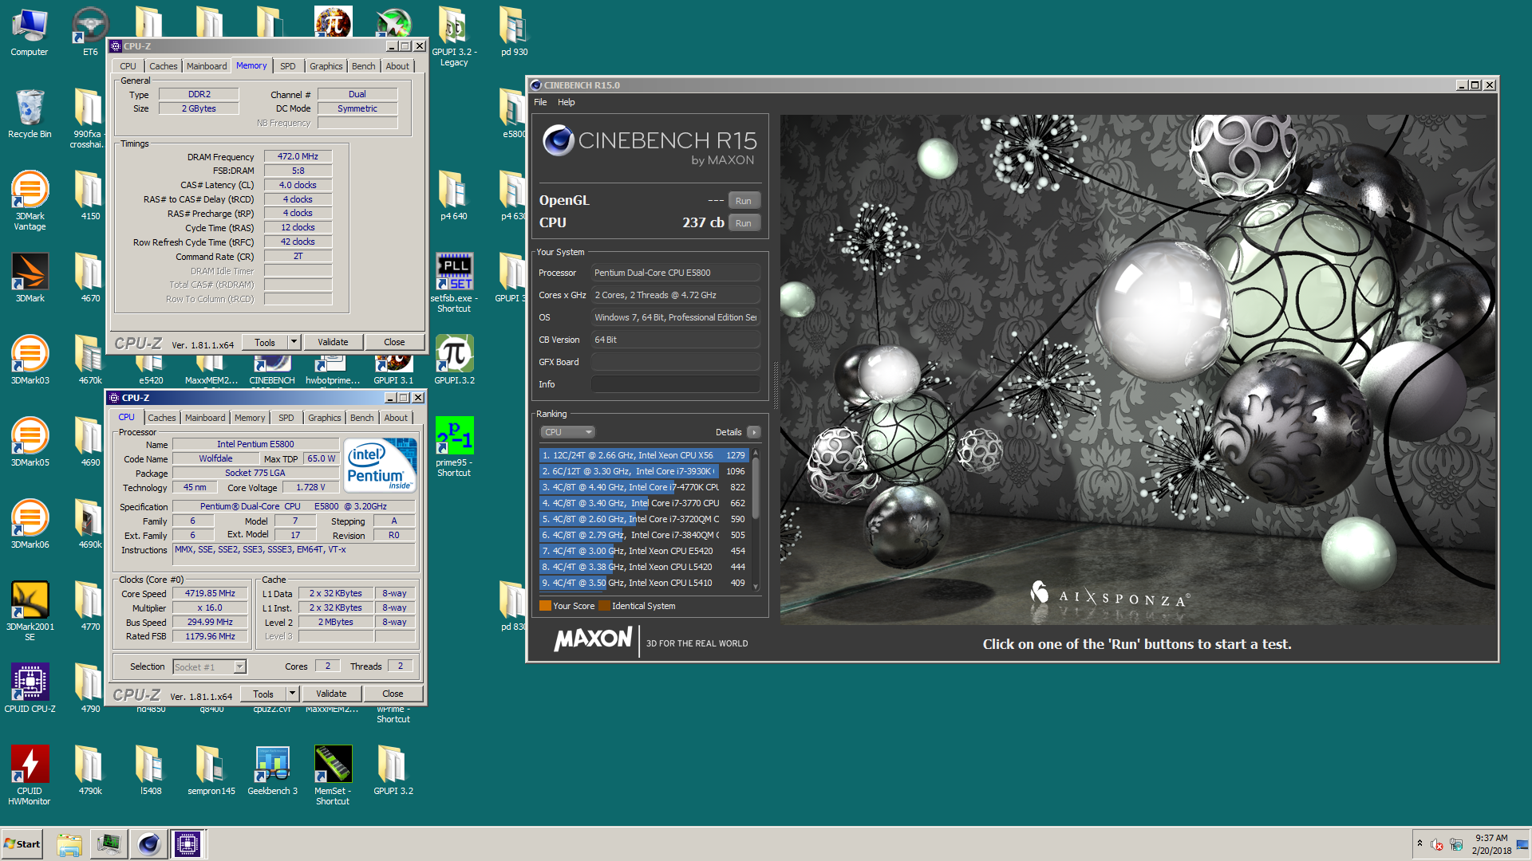Open GPUPI 3.2 - Legacy folder

(454, 37)
